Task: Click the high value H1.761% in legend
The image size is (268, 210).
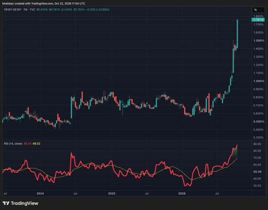Action: (x=55, y=10)
